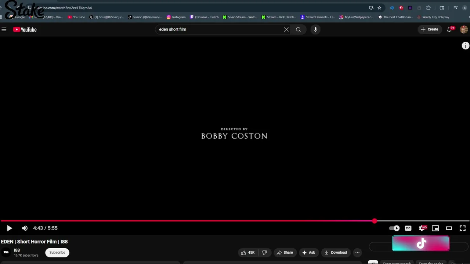Screen dimensions: 470x264
Task: Open the YouTube bookmark
Action: pos(76,17)
